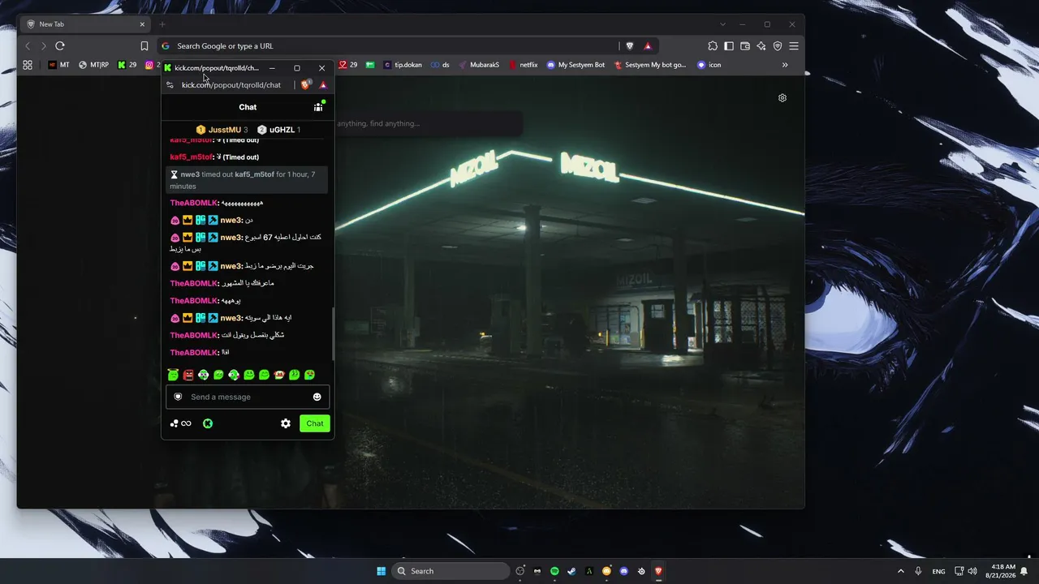Bookmark this page using bookmark icon
Image resolution: width=1039 pixels, height=584 pixels.
tap(144, 46)
